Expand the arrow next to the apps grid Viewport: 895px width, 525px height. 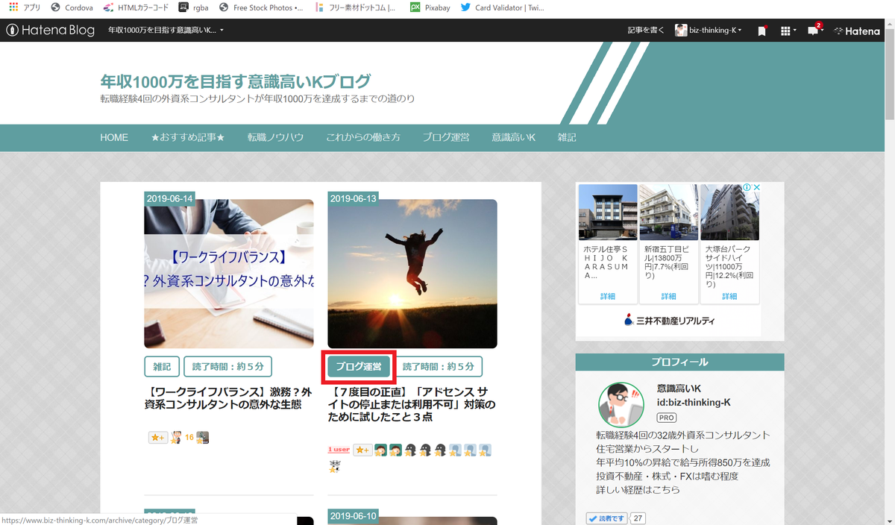coord(795,31)
